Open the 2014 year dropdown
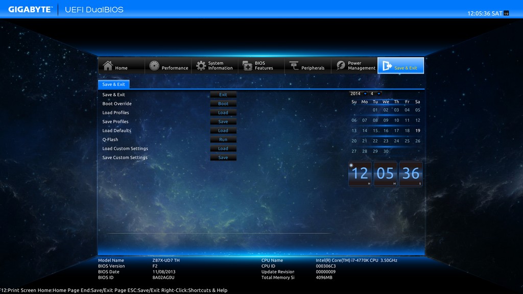This screenshot has width=523, height=294. [x=358, y=94]
